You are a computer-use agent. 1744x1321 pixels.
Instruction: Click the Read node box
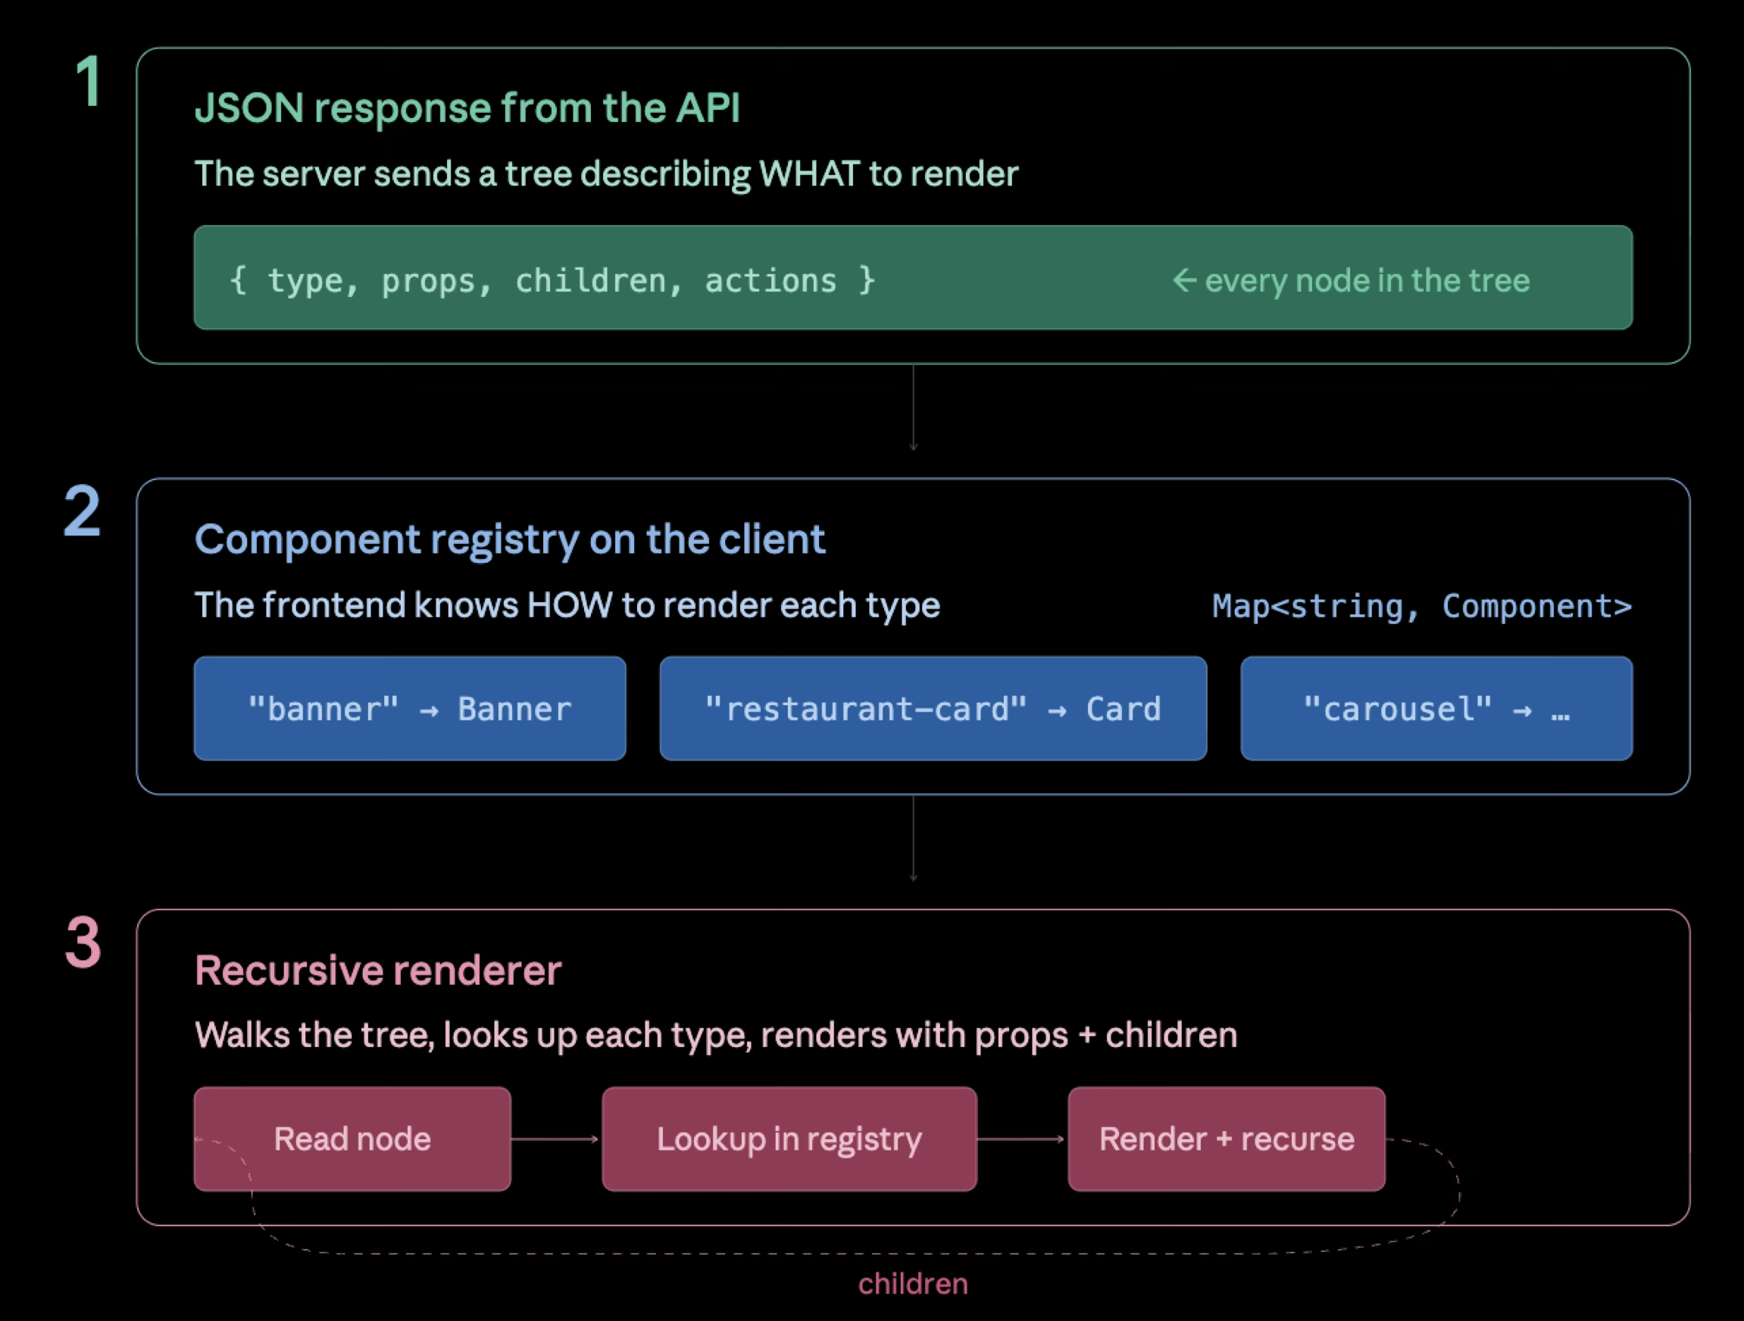coord(352,1139)
